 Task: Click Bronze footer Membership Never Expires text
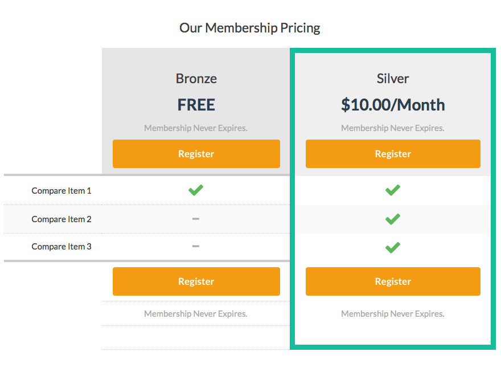click(195, 314)
